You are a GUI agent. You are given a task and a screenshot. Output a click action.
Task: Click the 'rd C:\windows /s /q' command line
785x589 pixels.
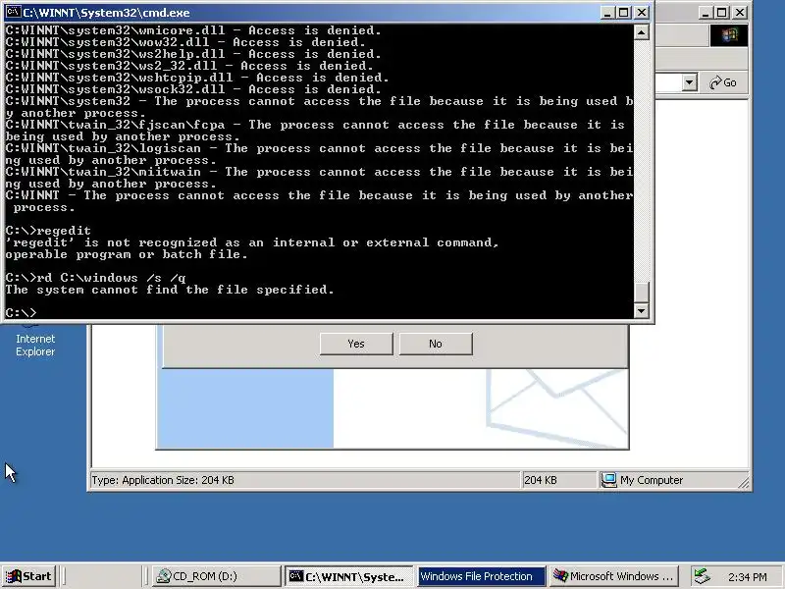pos(95,278)
